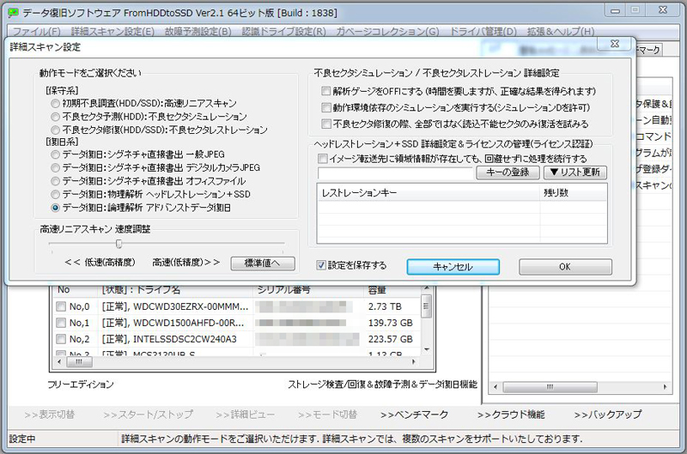Open ファイル(F) menu
Image resolution: width=687 pixels, height=454 pixels.
[x=36, y=32]
